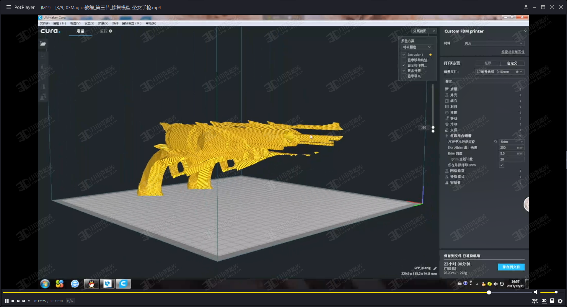567x307 pixels.
Task: Open the 3D video mode settings
Action: [x=544, y=301]
